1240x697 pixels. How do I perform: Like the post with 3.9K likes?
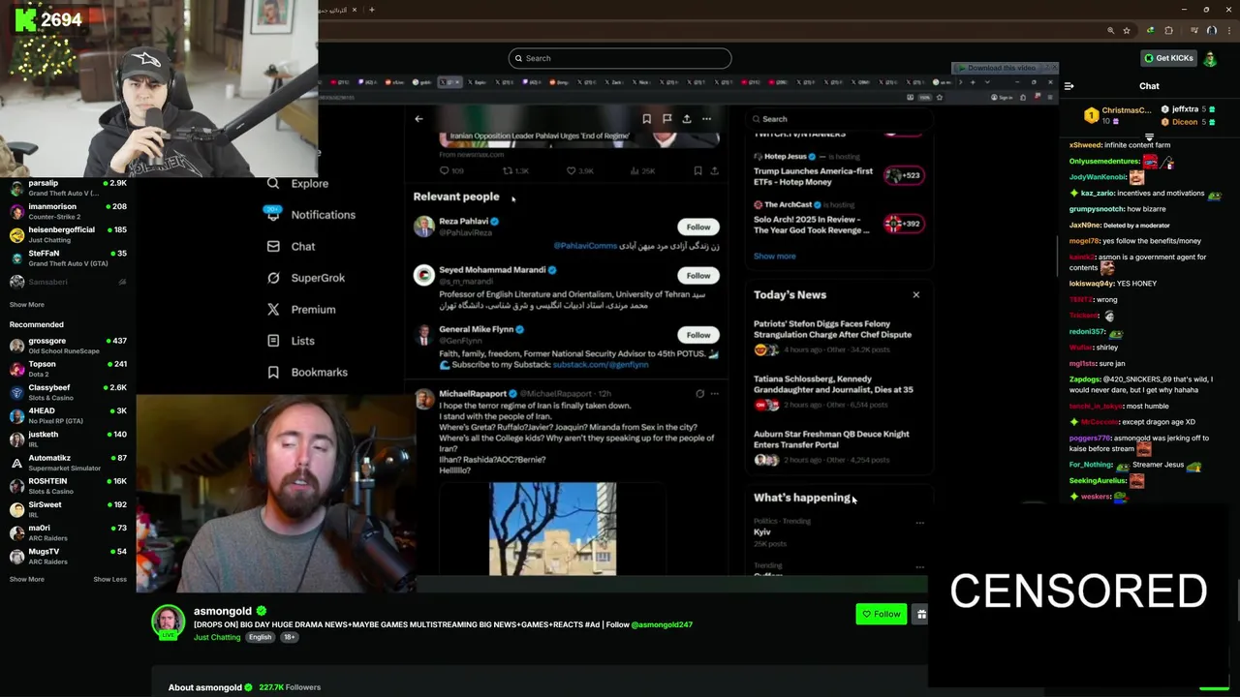click(579, 170)
